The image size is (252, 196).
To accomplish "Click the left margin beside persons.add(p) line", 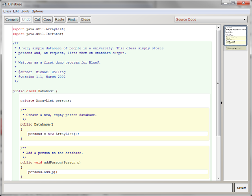I will [x=7, y=172].
